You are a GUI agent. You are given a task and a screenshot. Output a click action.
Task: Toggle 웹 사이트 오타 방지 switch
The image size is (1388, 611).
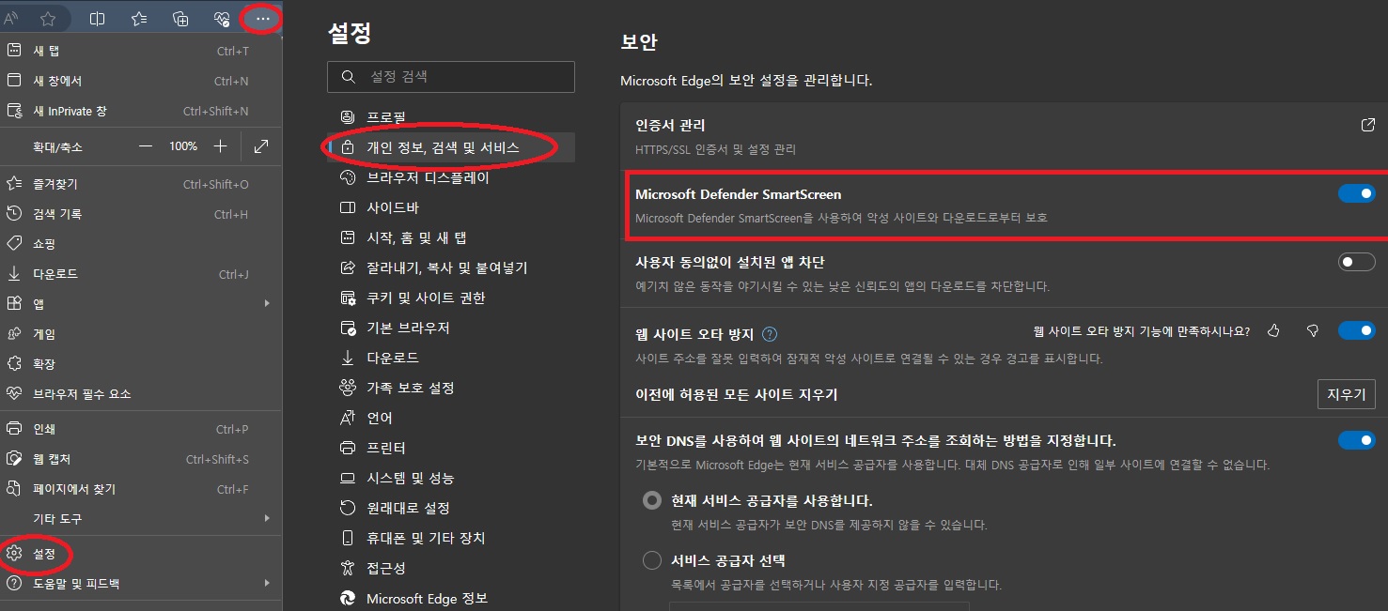click(x=1356, y=330)
